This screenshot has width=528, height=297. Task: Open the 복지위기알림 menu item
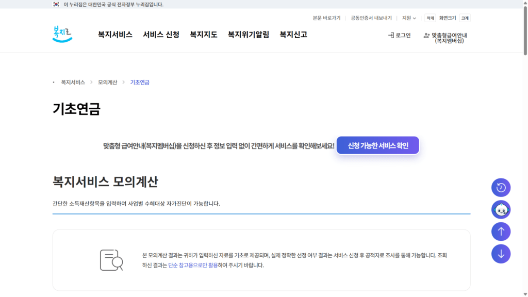[x=248, y=35]
